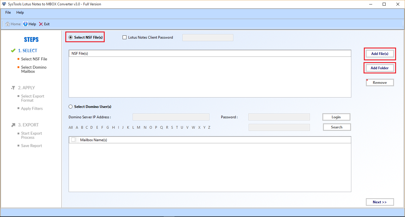405x217 pixels.
Task: Click the STEPS heading text
Action: [31, 40]
